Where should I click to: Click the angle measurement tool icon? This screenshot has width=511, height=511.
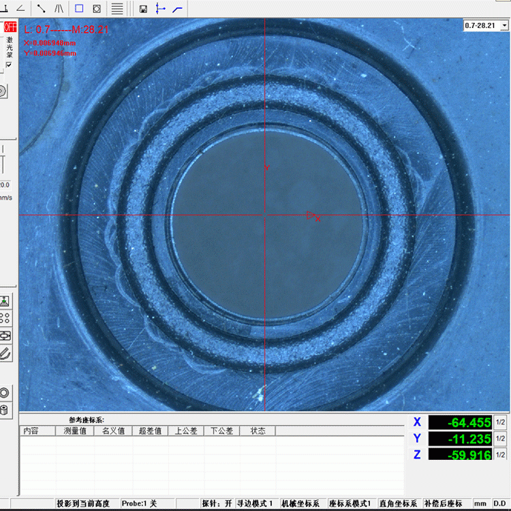click(x=20, y=9)
